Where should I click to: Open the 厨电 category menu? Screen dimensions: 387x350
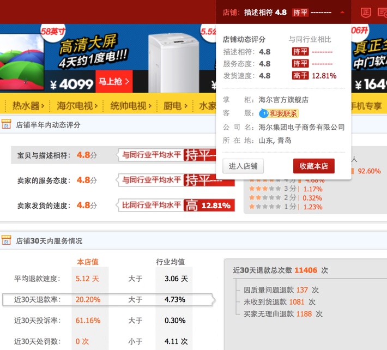[175, 106]
